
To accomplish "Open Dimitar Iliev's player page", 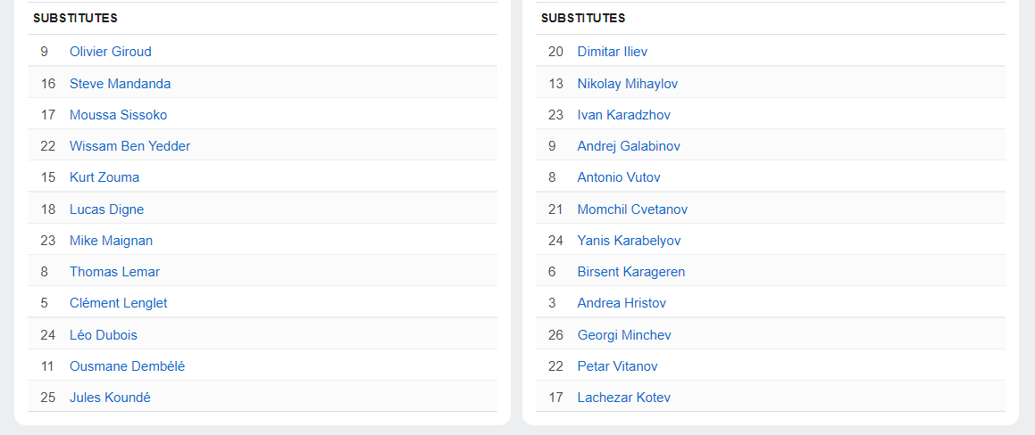I will pos(612,52).
